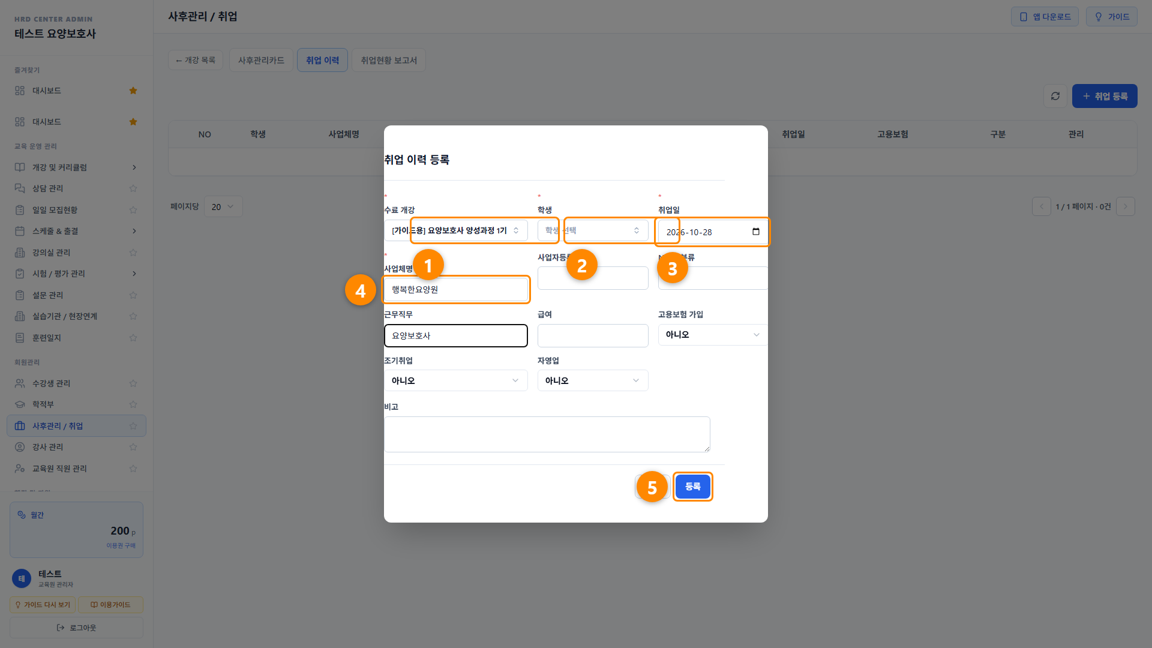The height and width of the screenshot is (648, 1152).
Task: Open the 학생 선택 dropdown
Action: pos(593,230)
